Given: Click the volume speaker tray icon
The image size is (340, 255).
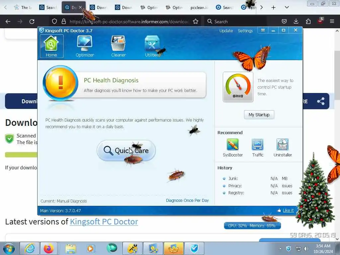Looking at the screenshot, I should tap(306, 249).
